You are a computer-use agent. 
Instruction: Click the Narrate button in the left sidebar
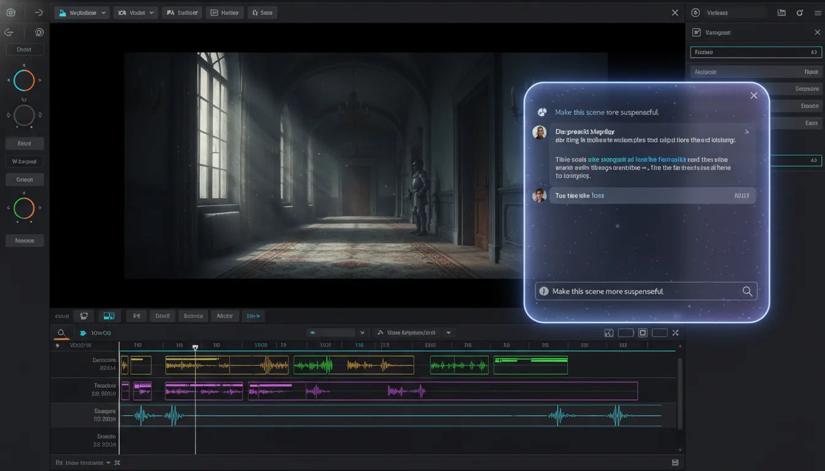click(x=25, y=240)
